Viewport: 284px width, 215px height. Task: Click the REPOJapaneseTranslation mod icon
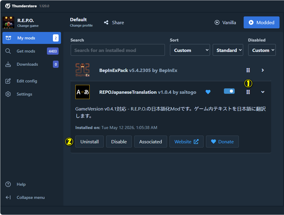tap(83, 92)
